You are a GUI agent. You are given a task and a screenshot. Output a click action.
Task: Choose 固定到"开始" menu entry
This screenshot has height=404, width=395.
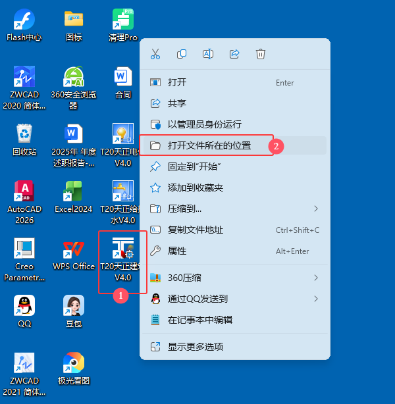235,166
